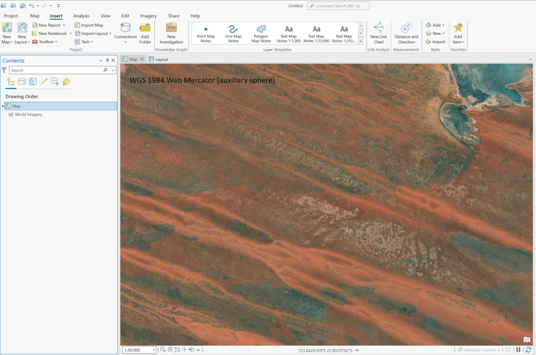Select List By Editing pencil icon
Viewport: 536px width, 355px height.
tap(44, 82)
